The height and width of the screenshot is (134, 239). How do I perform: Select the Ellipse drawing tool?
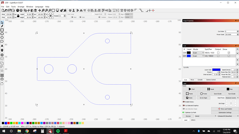pyautogui.click(x=2, y=34)
